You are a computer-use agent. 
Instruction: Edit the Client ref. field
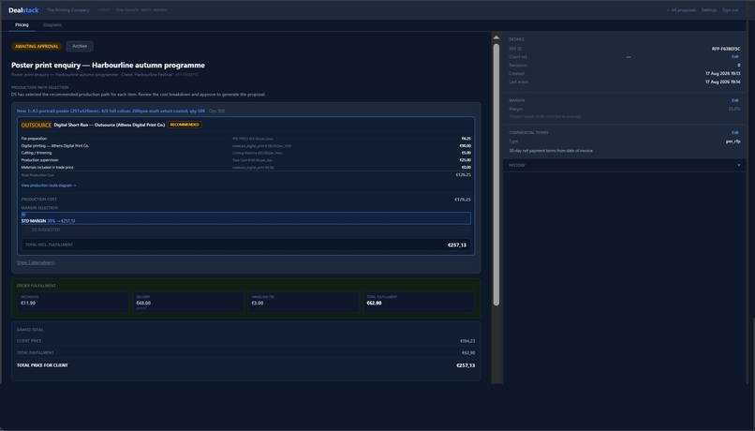(x=734, y=57)
